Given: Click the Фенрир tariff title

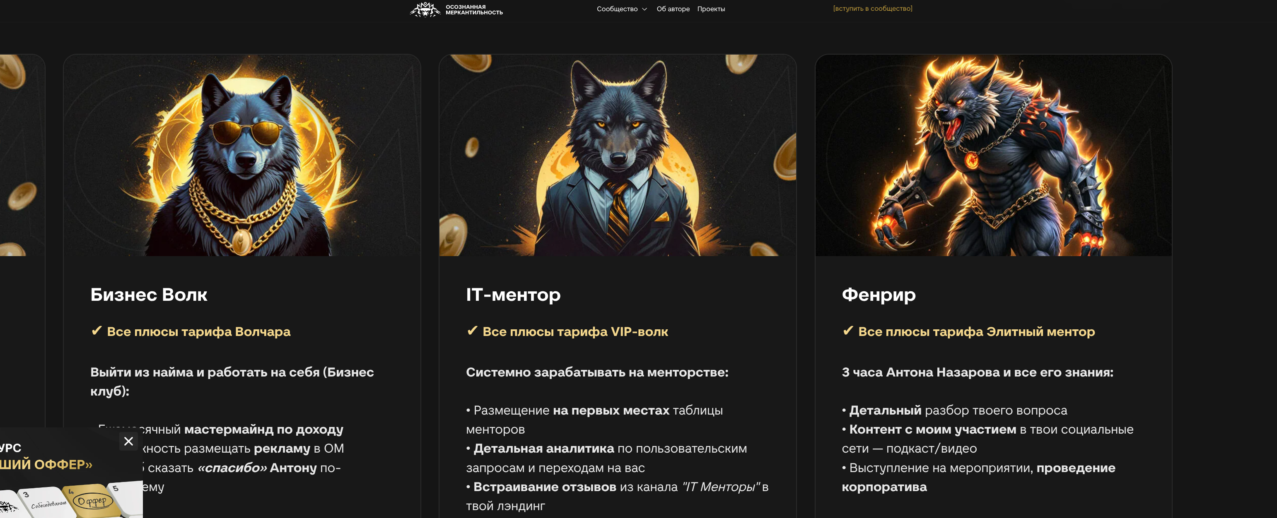Looking at the screenshot, I should click(x=879, y=295).
